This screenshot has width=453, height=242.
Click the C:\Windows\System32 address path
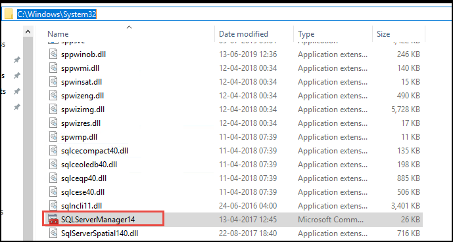click(57, 14)
